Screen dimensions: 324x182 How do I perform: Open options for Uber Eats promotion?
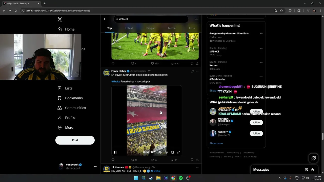click(261, 33)
